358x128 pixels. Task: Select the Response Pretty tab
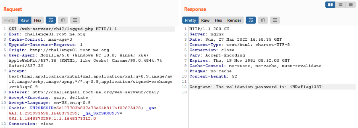tap(190, 20)
